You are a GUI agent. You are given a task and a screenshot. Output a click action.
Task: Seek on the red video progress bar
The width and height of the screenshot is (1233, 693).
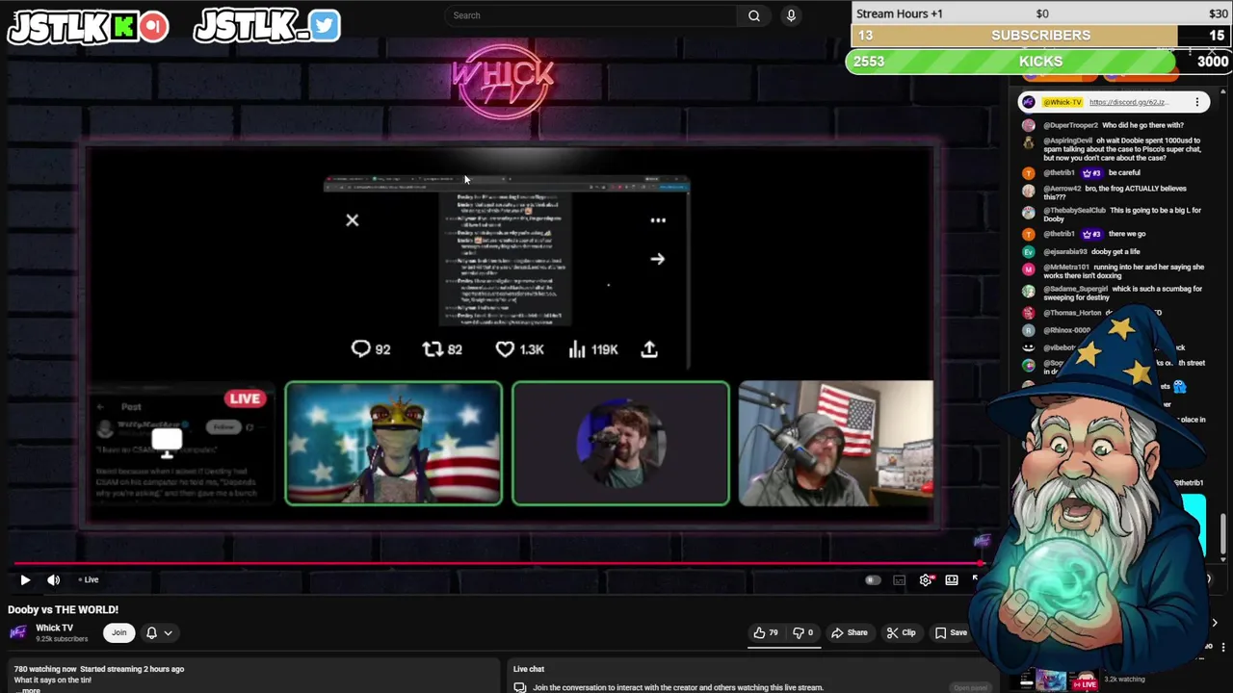click(496, 565)
